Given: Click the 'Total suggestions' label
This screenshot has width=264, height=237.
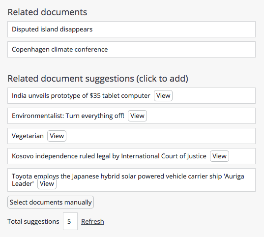Looking at the screenshot, I should pos(33,221).
